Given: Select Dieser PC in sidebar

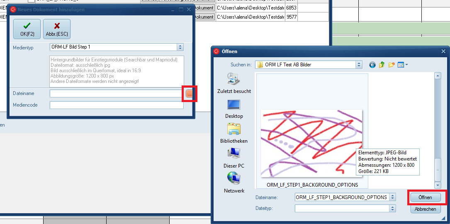Looking at the screenshot, I should [234, 158].
